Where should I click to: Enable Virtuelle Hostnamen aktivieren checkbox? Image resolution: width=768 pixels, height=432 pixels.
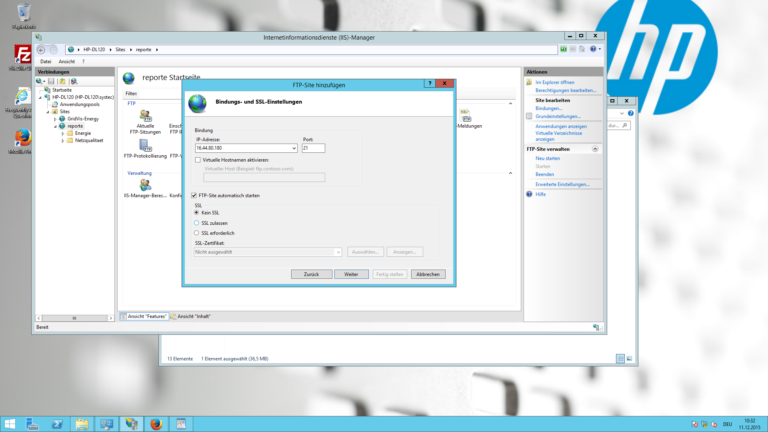pyautogui.click(x=198, y=160)
